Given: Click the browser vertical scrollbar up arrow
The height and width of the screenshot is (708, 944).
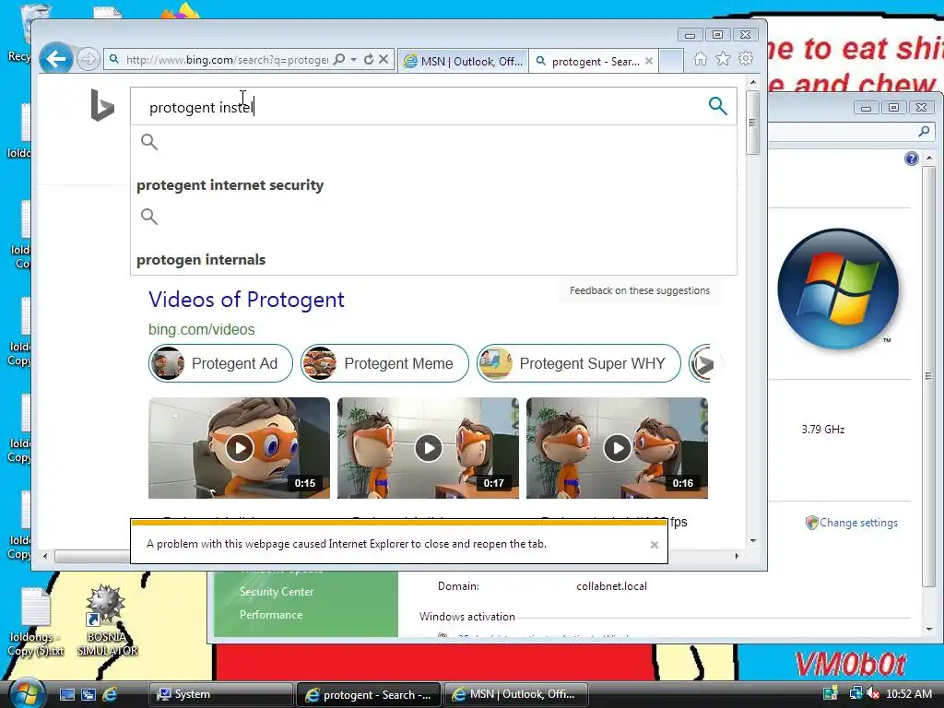Looking at the screenshot, I should pyautogui.click(x=753, y=82).
